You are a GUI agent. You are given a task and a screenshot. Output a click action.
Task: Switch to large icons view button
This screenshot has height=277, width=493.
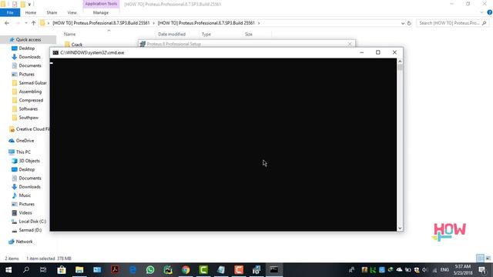pos(488,259)
